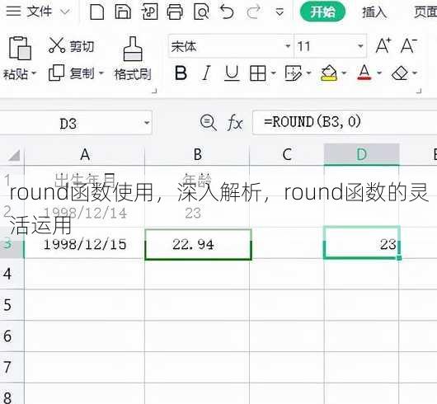Open the font size 11 dropdown arrow
437x404 pixels.
point(360,46)
